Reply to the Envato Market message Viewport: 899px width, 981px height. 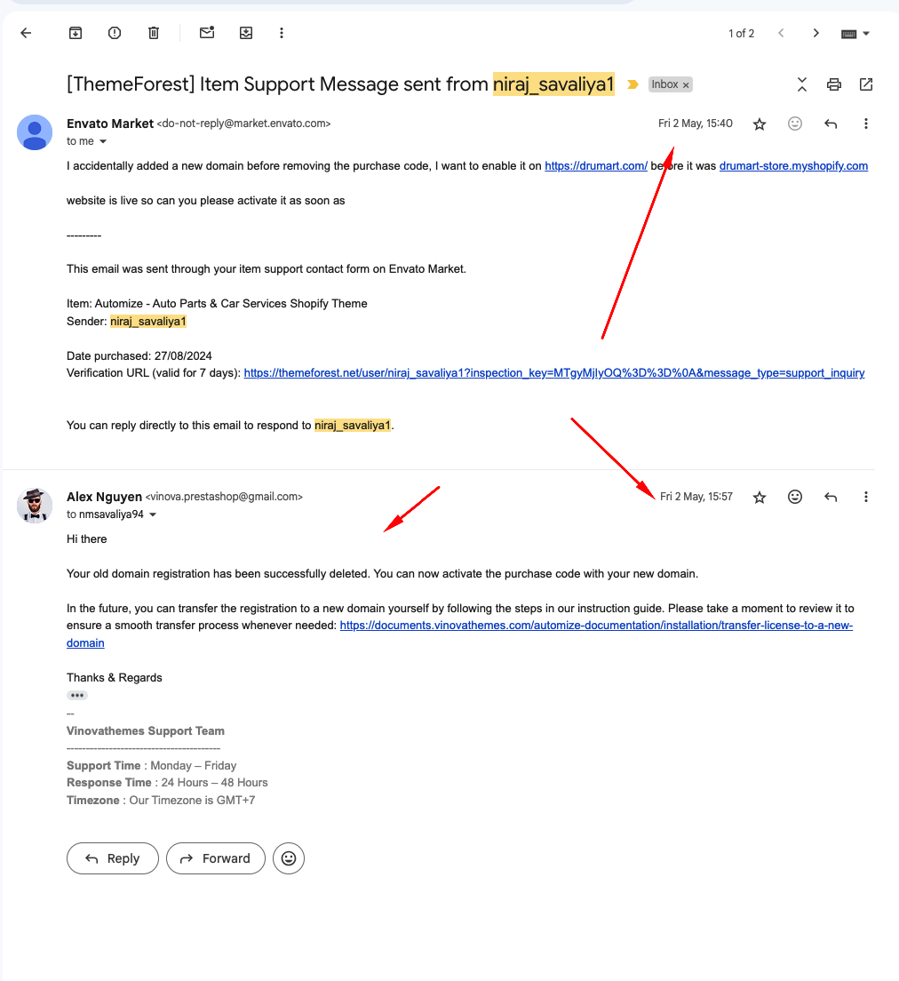click(x=831, y=124)
